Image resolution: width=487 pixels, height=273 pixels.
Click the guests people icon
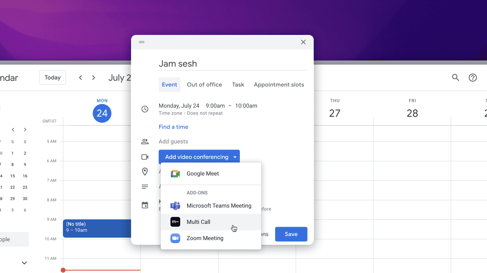click(145, 141)
